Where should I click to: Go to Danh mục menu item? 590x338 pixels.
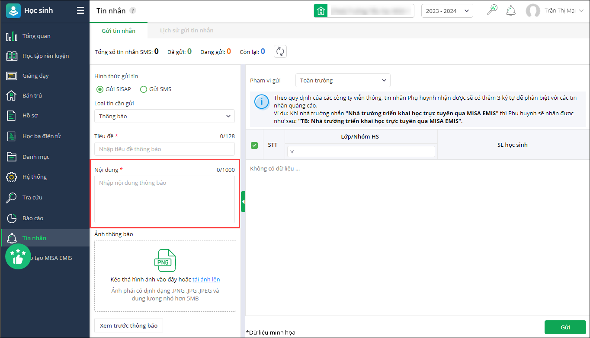(36, 157)
